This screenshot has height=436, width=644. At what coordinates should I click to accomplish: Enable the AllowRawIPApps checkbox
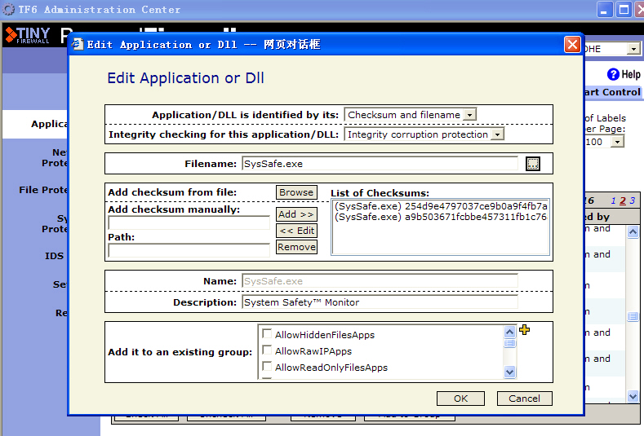[x=267, y=350]
